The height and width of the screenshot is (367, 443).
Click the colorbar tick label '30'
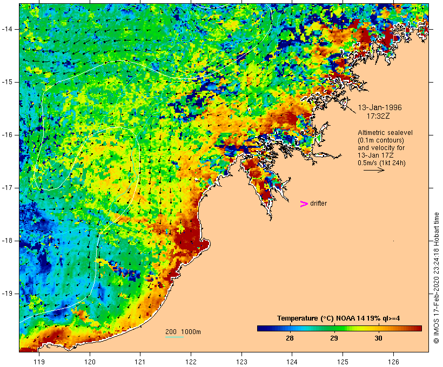point(378,338)
